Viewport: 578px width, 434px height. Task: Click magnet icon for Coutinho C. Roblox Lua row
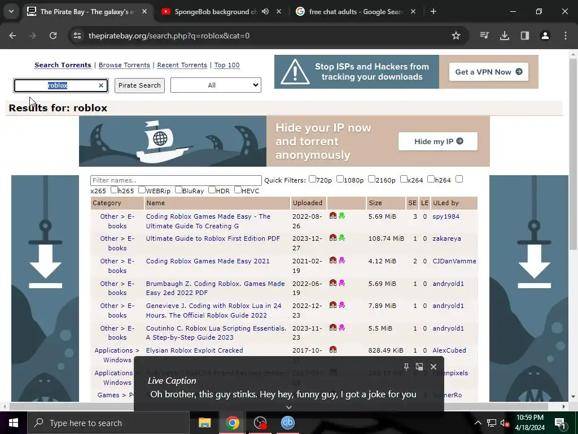click(333, 327)
